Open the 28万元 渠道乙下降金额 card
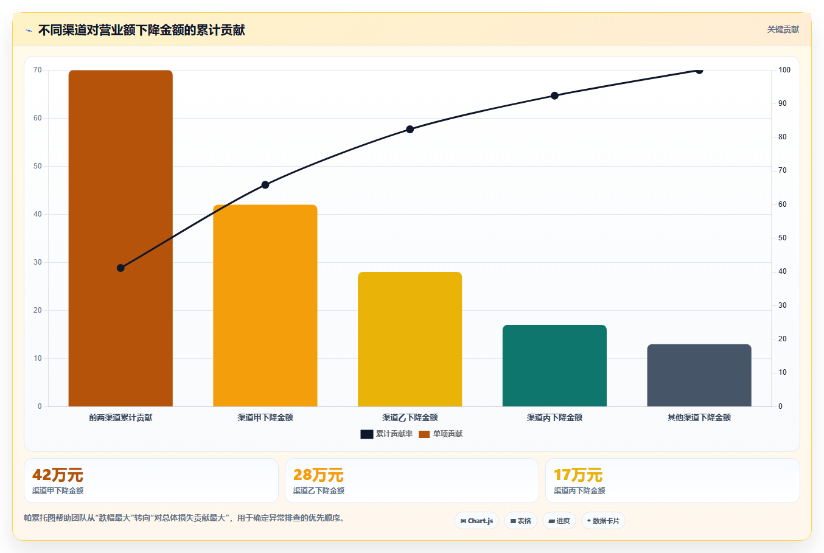824x553 pixels. tap(412, 481)
